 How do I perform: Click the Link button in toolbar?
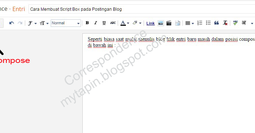click(150, 23)
